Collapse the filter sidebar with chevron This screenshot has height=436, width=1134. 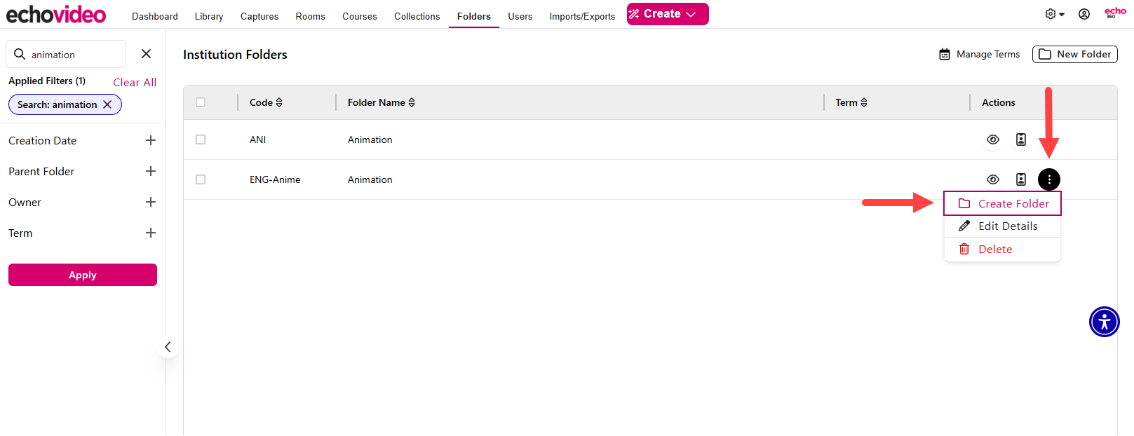tap(168, 347)
